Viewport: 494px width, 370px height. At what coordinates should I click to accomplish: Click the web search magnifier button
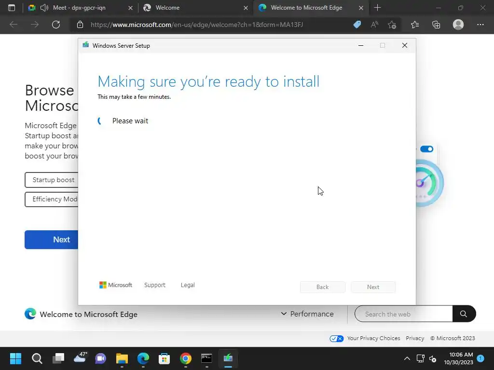click(464, 314)
